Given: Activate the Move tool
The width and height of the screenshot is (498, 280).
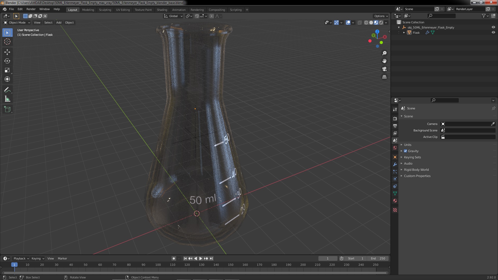Looking at the screenshot, I should coord(7,52).
